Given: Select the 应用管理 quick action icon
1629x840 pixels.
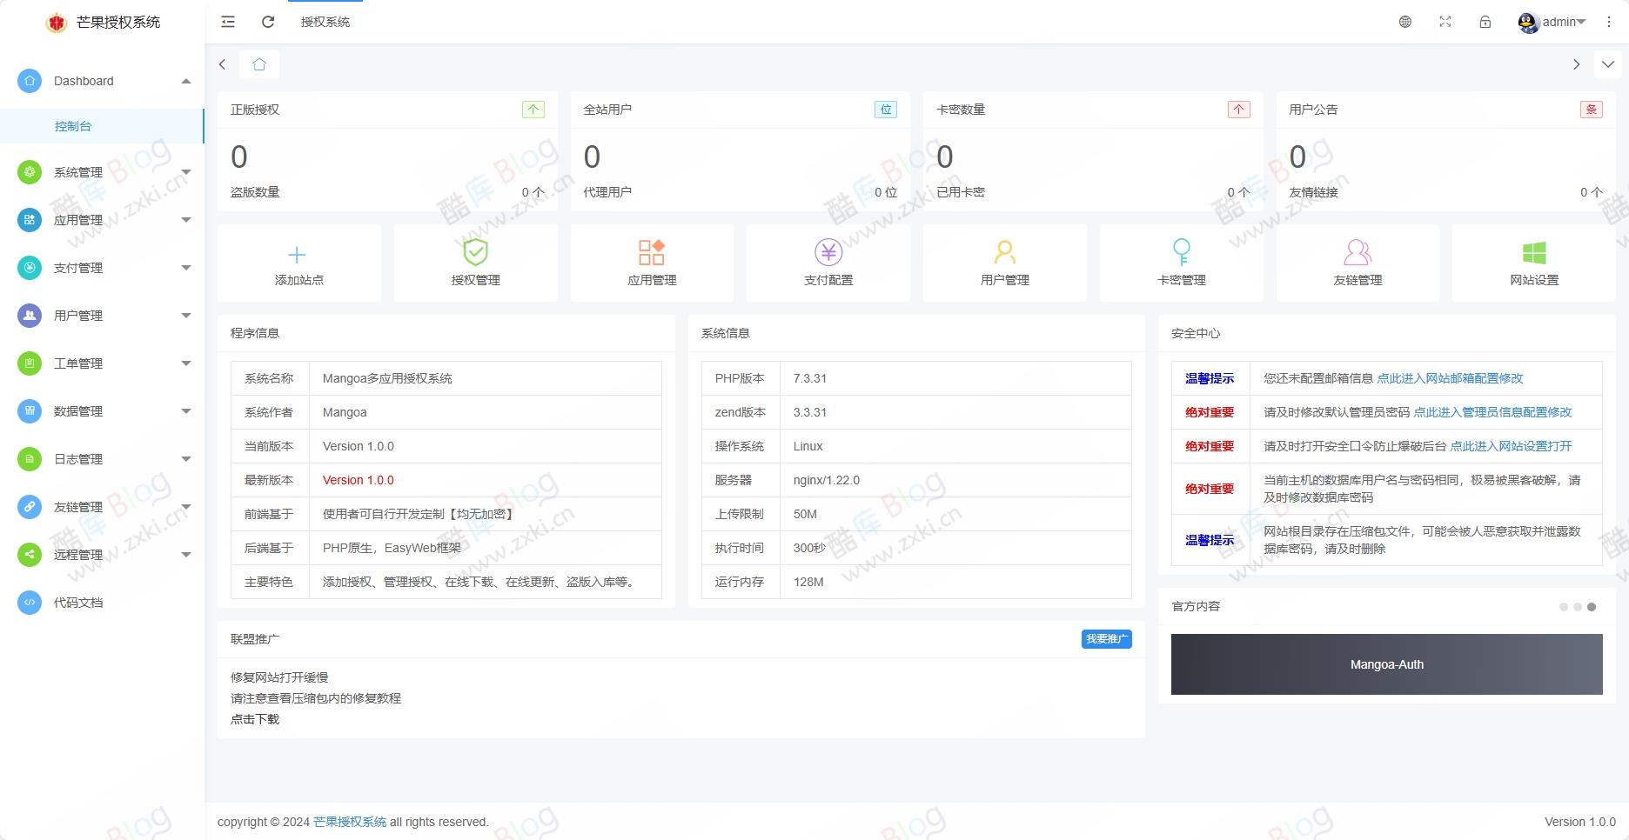Looking at the screenshot, I should (652, 253).
